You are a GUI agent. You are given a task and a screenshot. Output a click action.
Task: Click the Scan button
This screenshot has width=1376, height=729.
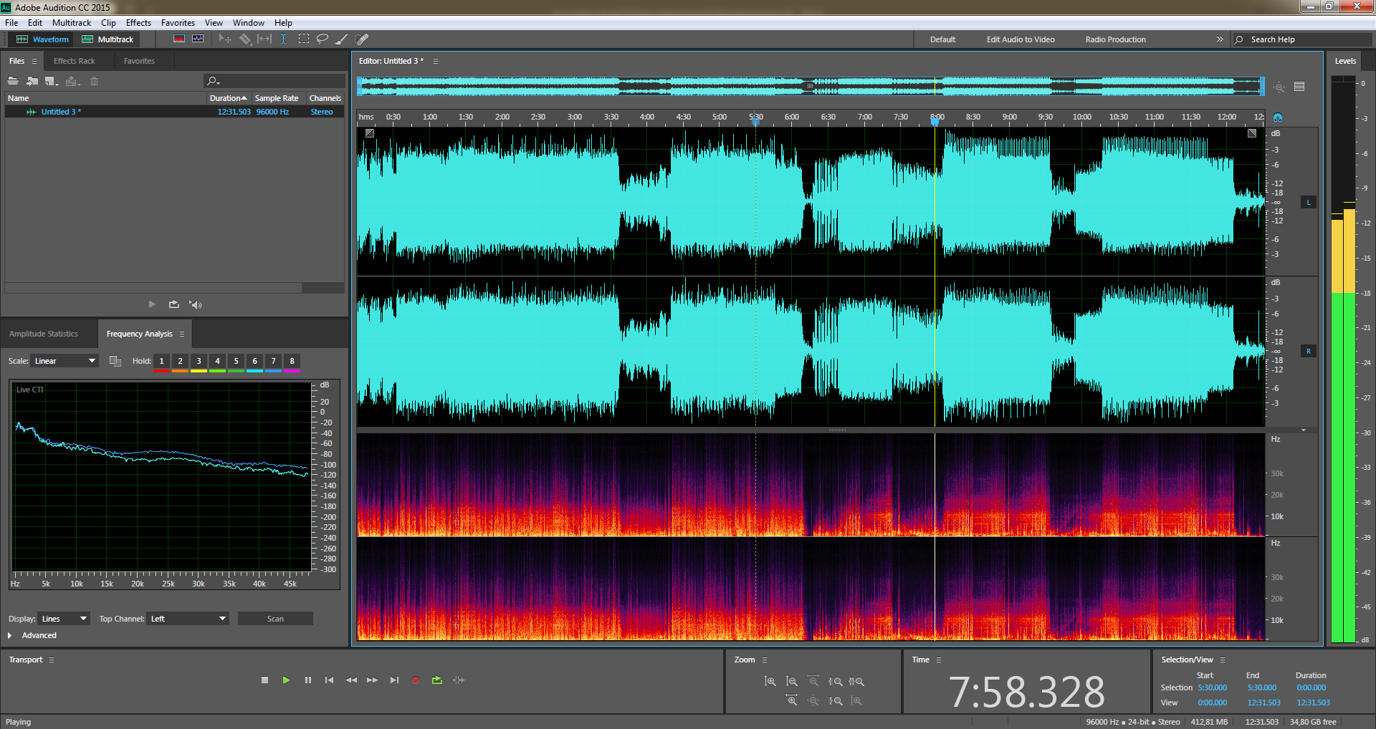(x=275, y=619)
